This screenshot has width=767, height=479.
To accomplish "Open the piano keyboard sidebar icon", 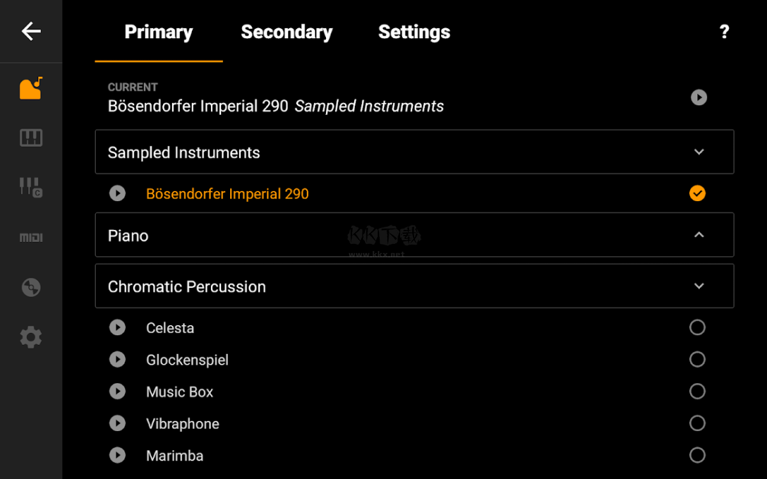I will pos(31,138).
